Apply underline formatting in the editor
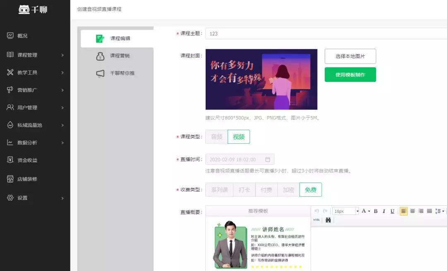 [392, 211]
